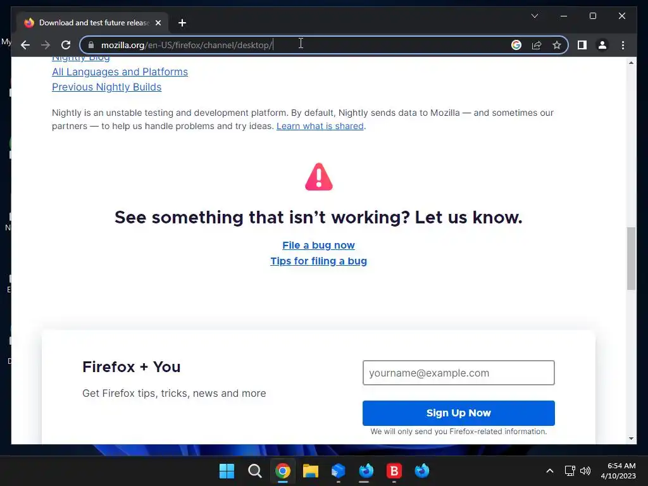The image size is (648, 486).
Task: Show hidden system tray icons
Action: pyautogui.click(x=550, y=471)
